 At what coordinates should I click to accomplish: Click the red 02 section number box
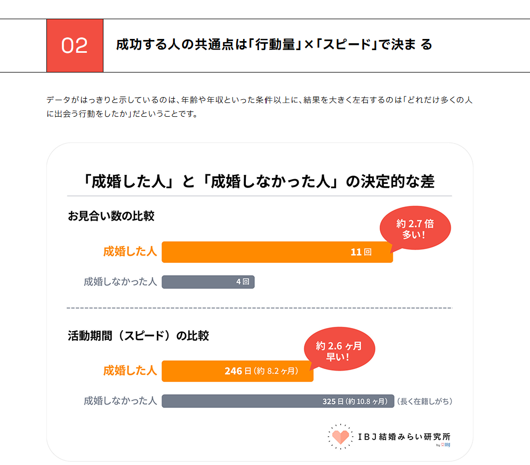75,46
